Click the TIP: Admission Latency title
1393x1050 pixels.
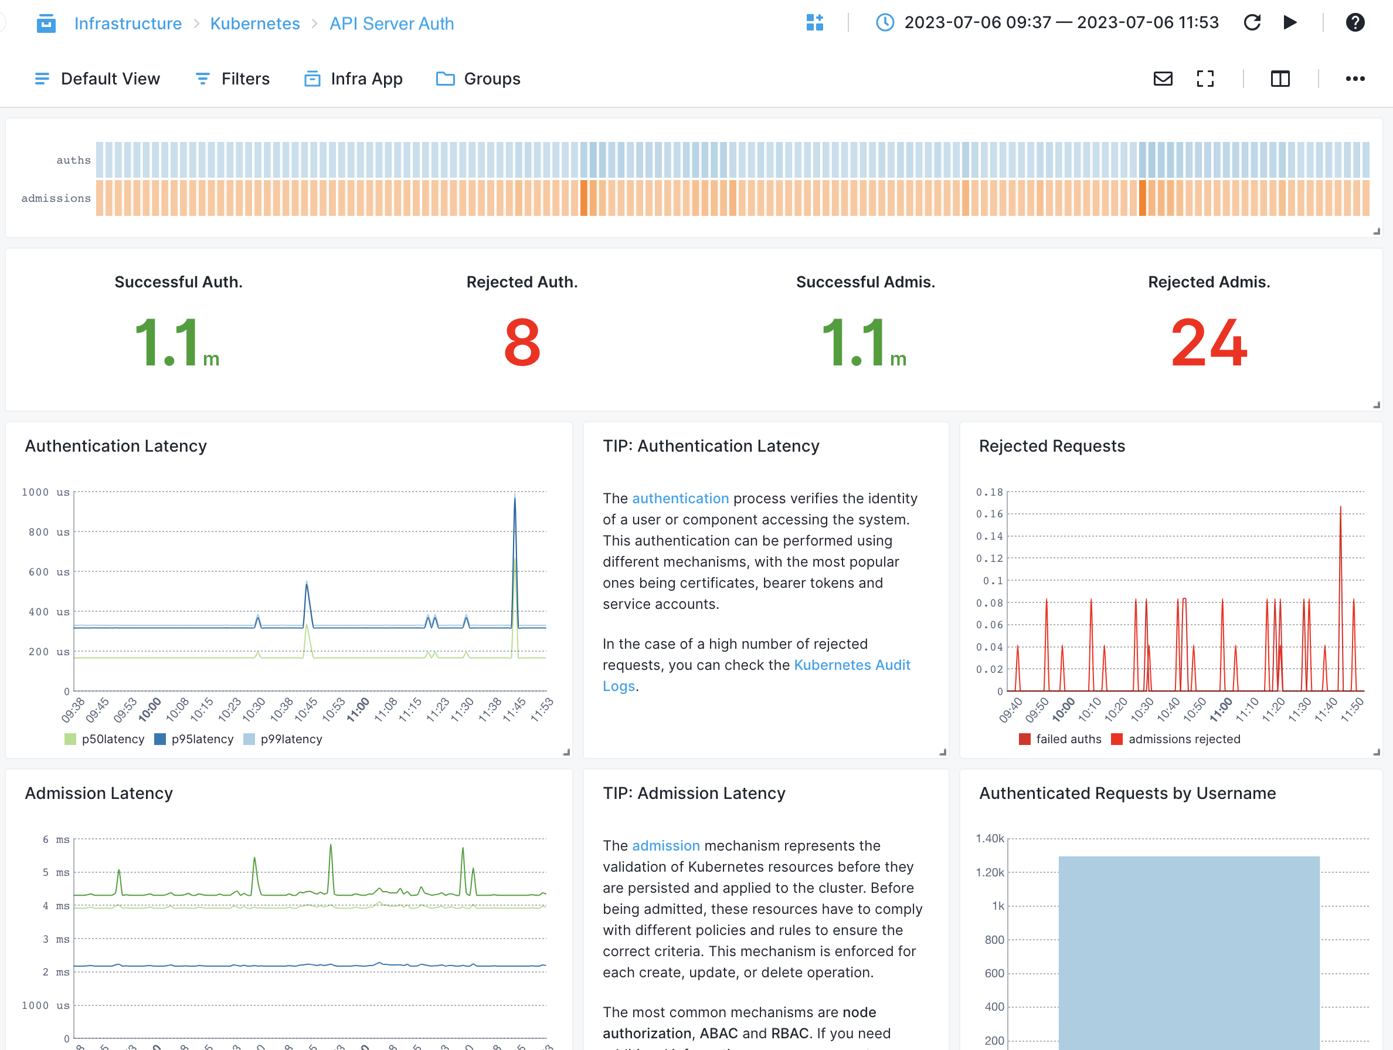click(694, 794)
